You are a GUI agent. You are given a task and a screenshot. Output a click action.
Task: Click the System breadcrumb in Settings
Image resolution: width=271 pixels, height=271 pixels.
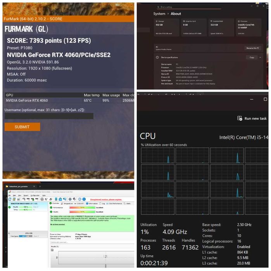pos(159,14)
